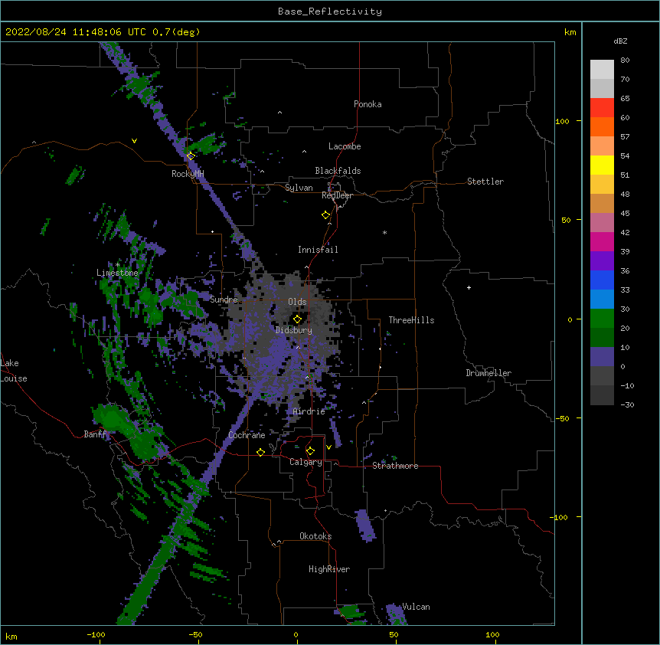Select the Drumheller label
The width and height of the screenshot is (660, 645).
(x=488, y=373)
